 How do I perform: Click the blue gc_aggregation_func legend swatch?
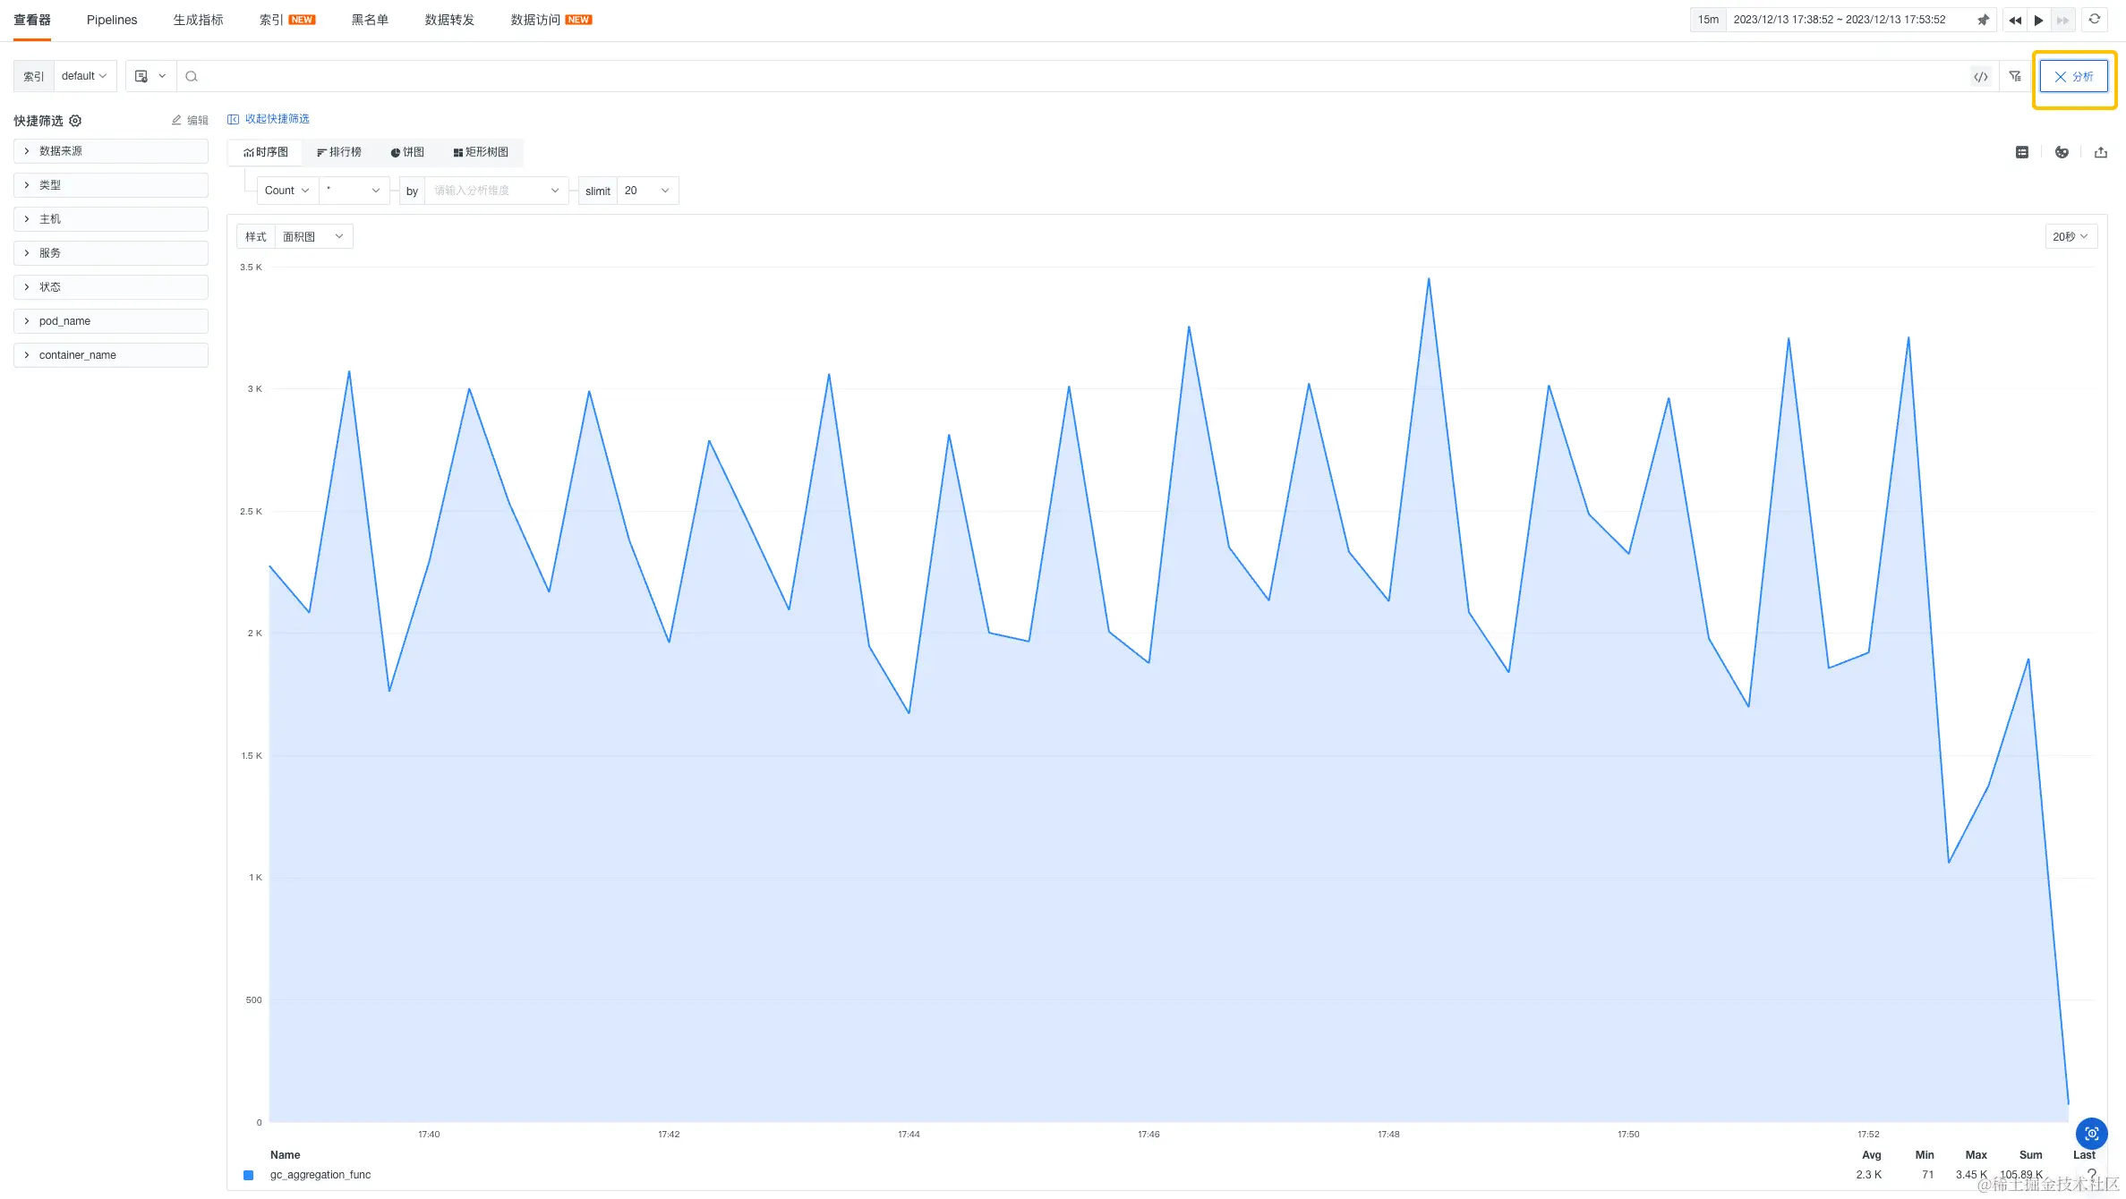point(249,1175)
